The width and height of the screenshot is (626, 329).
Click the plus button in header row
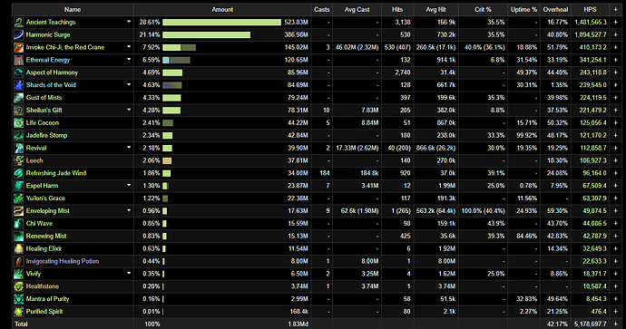click(616, 10)
